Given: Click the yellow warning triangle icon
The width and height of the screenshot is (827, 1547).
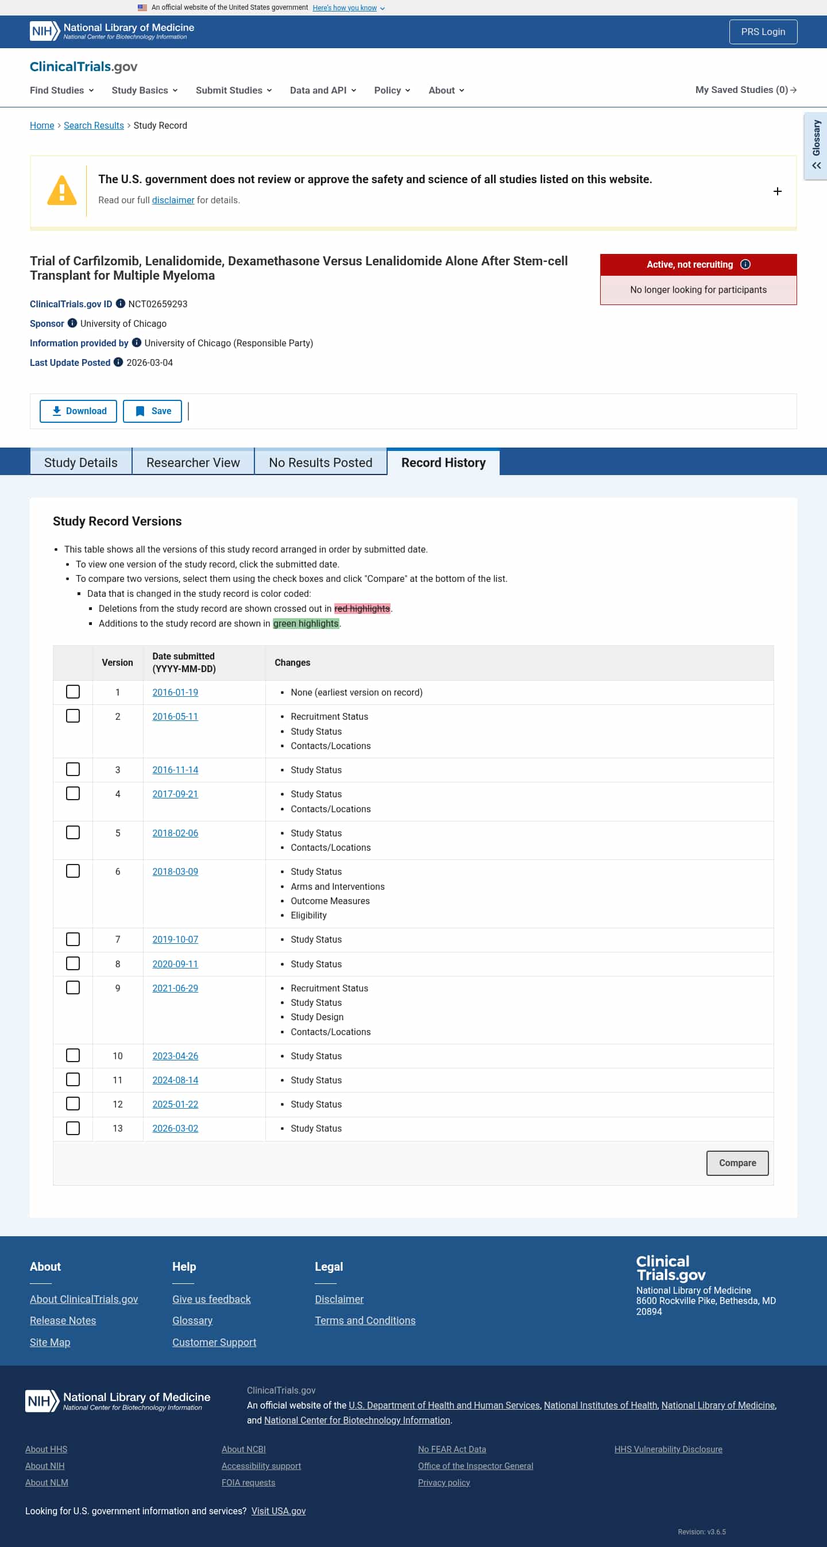Looking at the screenshot, I should click(x=62, y=190).
